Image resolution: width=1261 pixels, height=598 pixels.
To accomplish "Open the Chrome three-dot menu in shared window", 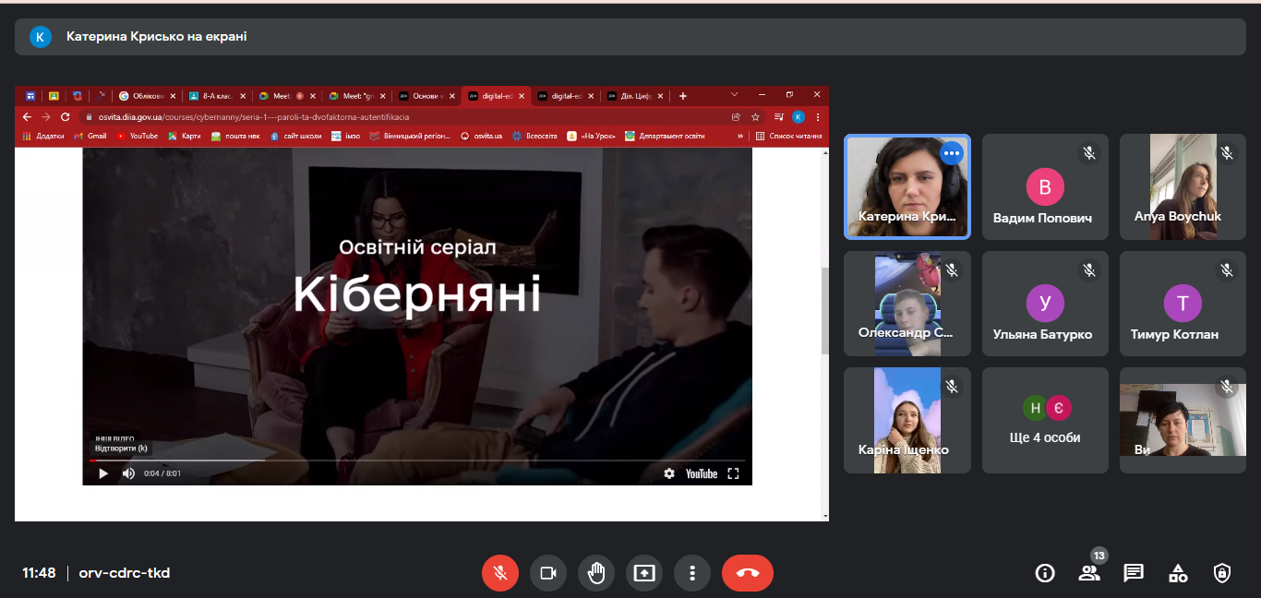I will [817, 117].
